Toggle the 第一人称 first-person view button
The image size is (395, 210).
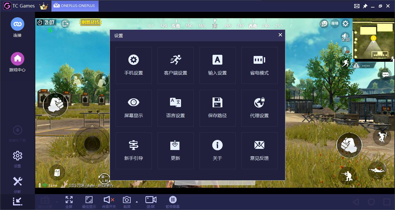[x=104, y=178]
